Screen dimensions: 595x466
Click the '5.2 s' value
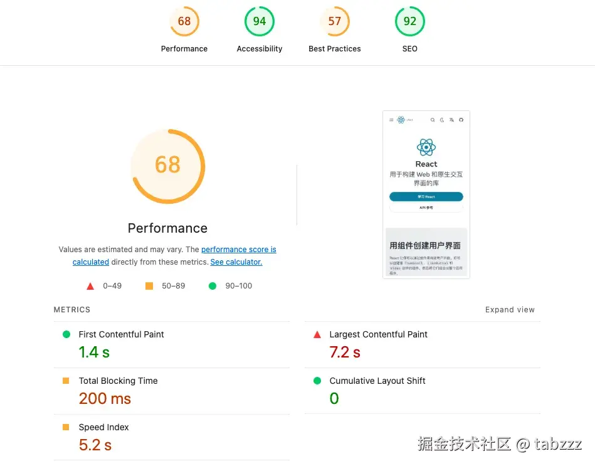point(95,445)
